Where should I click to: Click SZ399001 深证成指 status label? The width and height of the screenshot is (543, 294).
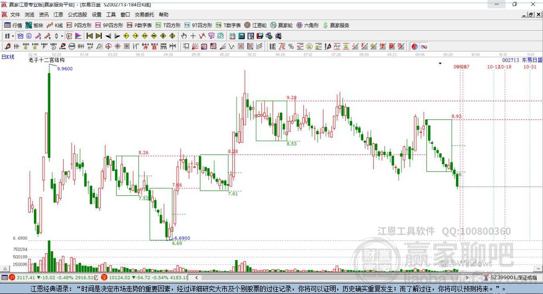coord(514,278)
